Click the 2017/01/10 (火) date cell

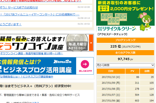111,77
